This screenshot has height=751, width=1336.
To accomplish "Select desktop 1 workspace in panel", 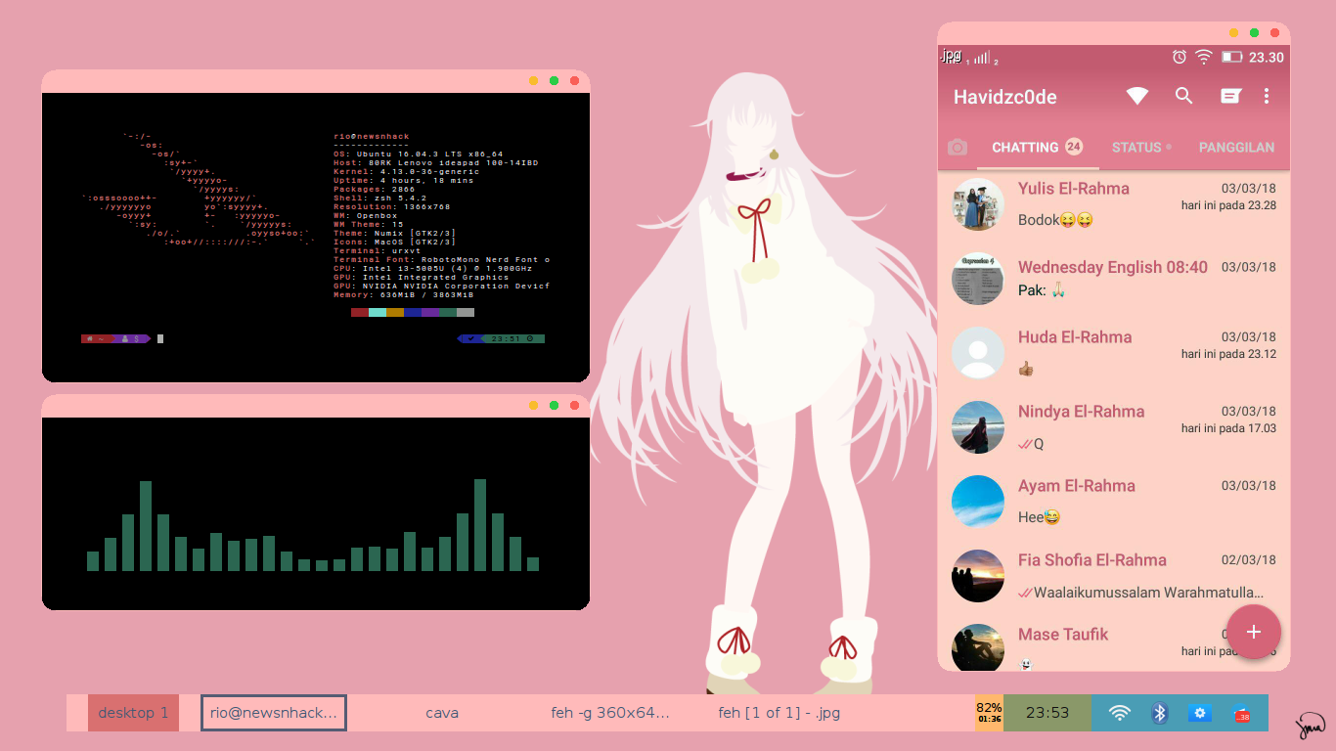I will click(x=133, y=713).
